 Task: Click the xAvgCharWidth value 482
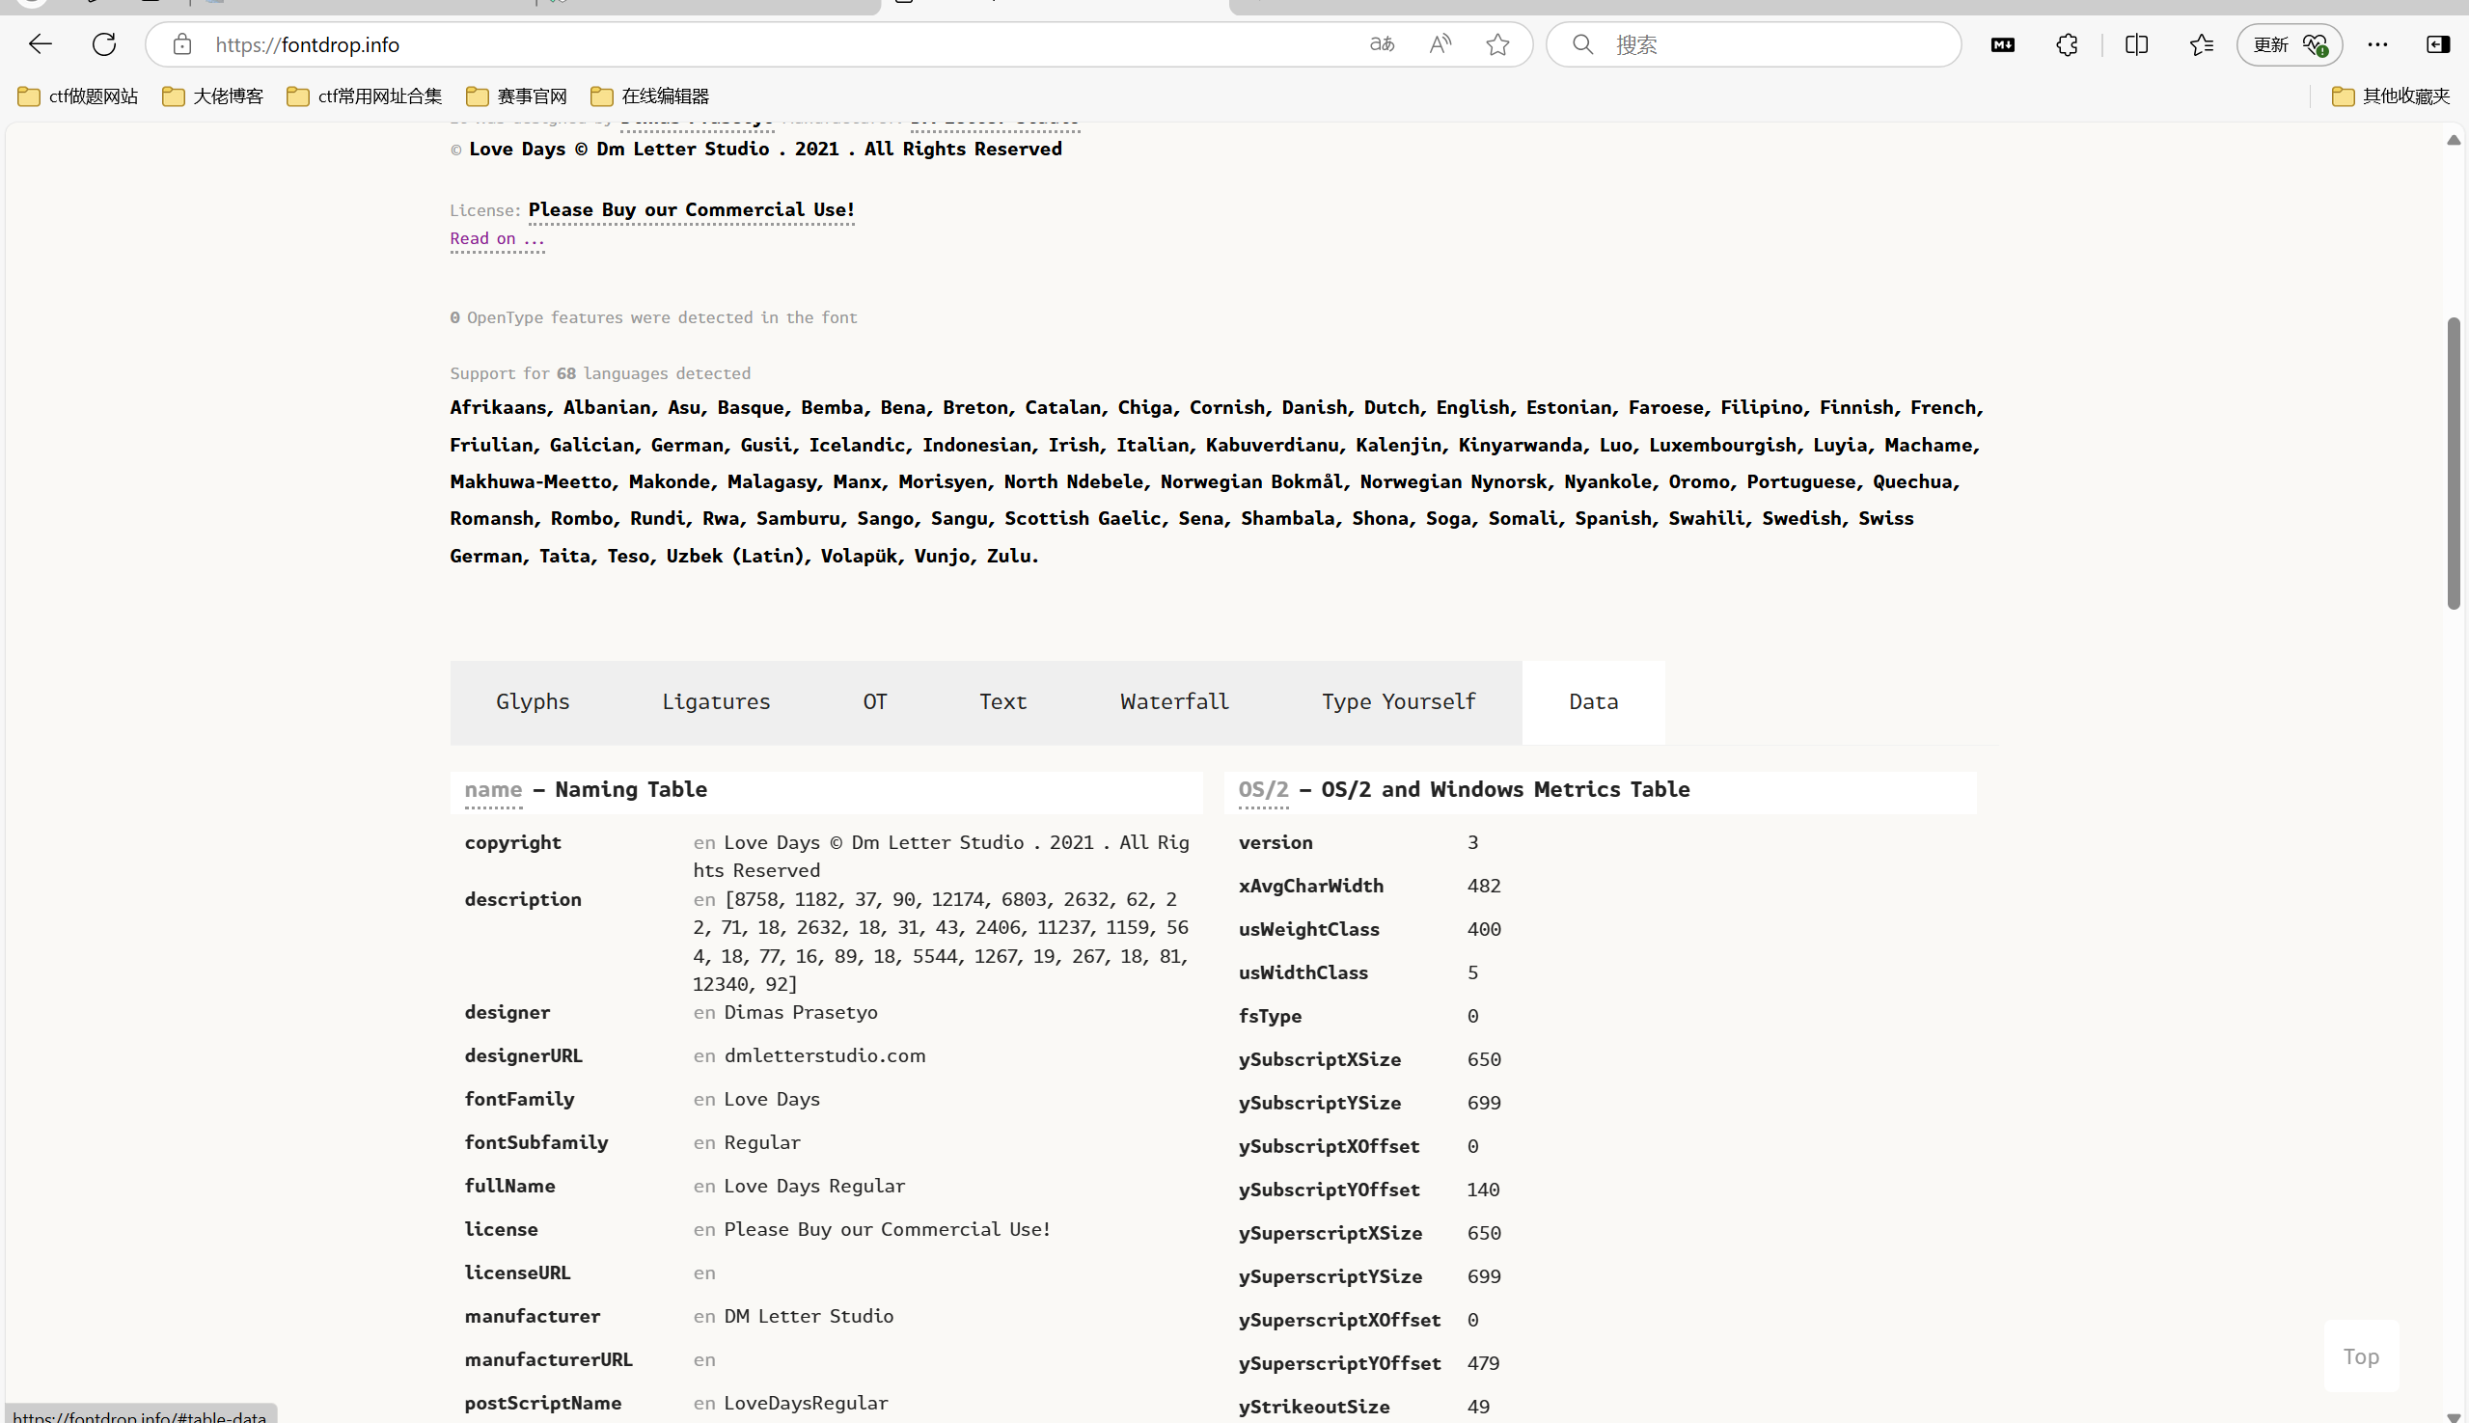click(x=1483, y=887)
